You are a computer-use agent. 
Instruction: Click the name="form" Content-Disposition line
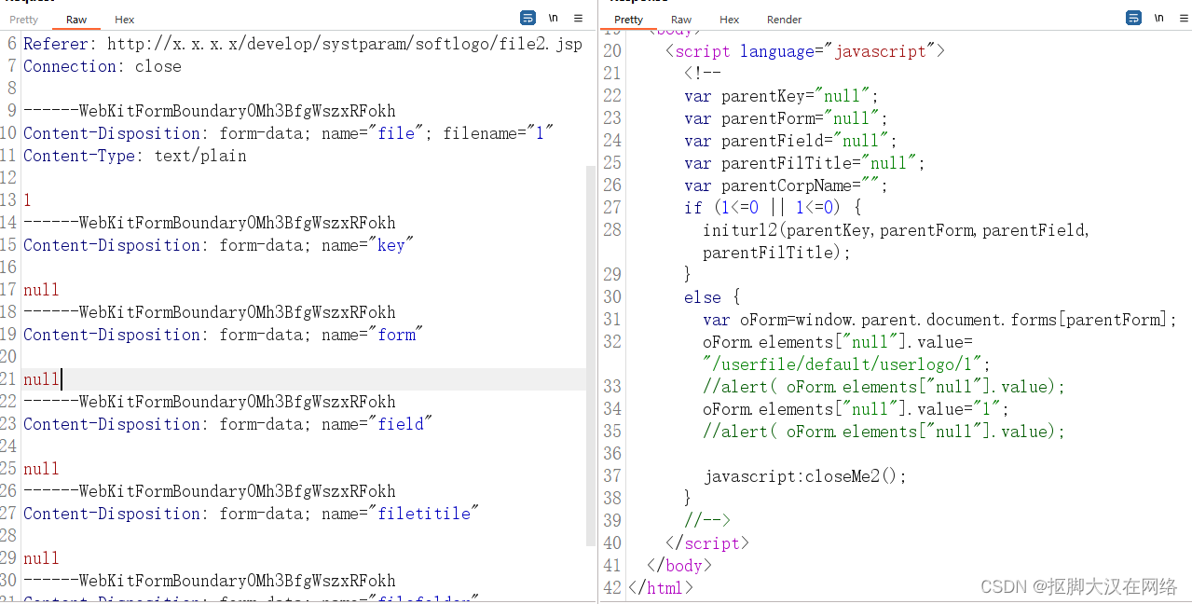pyautogui.click(x=224, y=335)
